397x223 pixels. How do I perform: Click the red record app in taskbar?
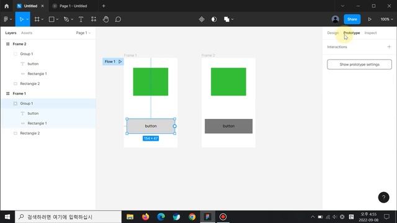(223, 217)
